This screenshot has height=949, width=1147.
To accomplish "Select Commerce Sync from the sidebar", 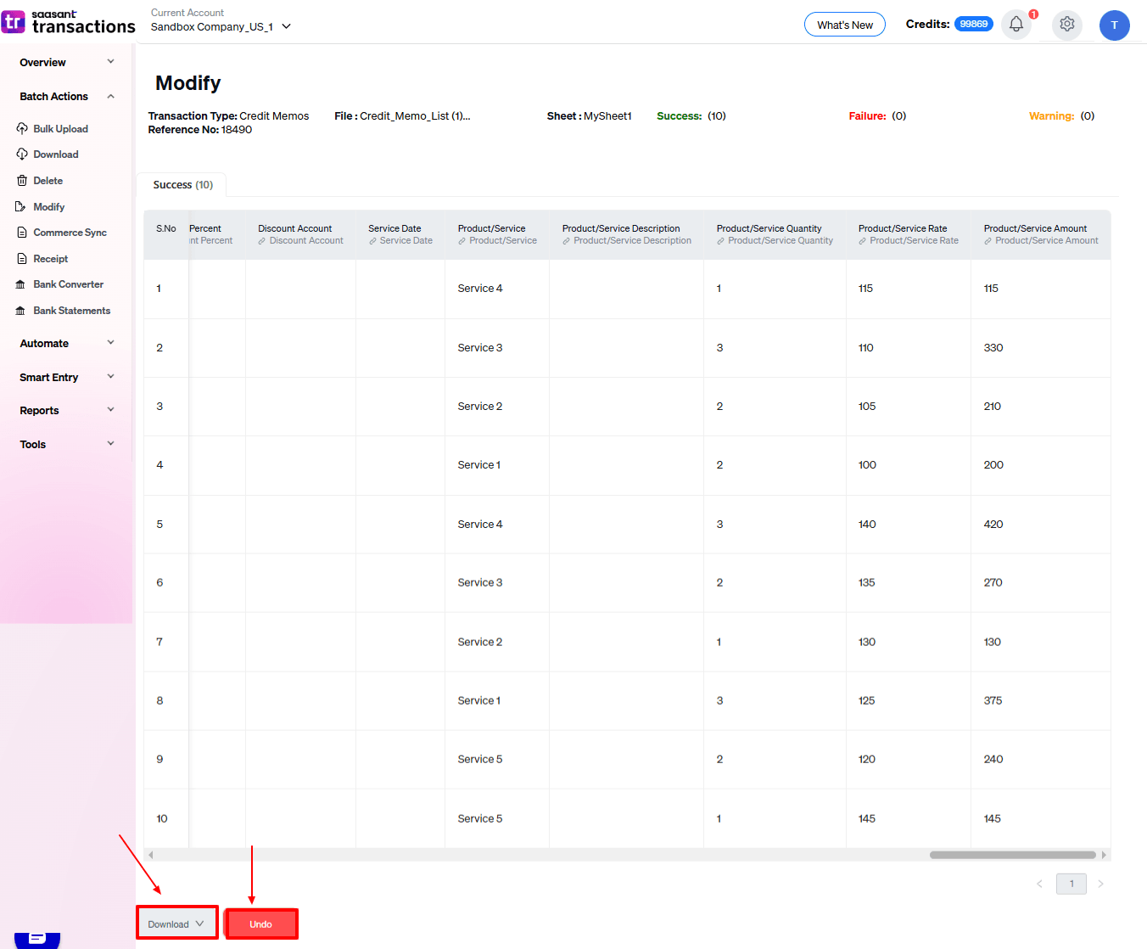I will (70, 232).
